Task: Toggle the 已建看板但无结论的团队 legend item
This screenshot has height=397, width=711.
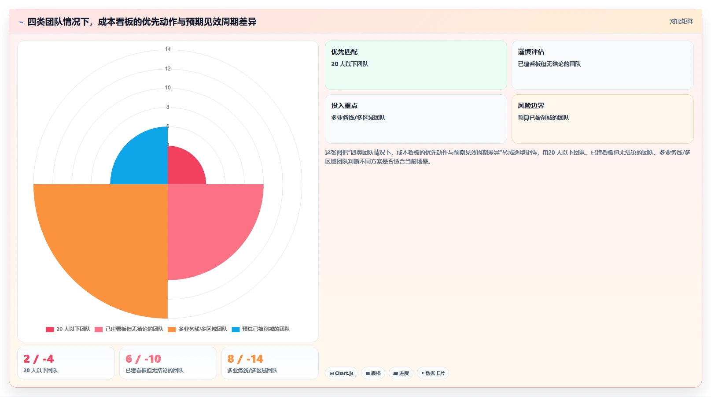Action: click(129, 329)
